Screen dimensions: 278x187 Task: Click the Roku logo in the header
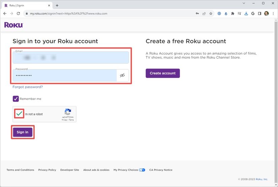[13, 25]
